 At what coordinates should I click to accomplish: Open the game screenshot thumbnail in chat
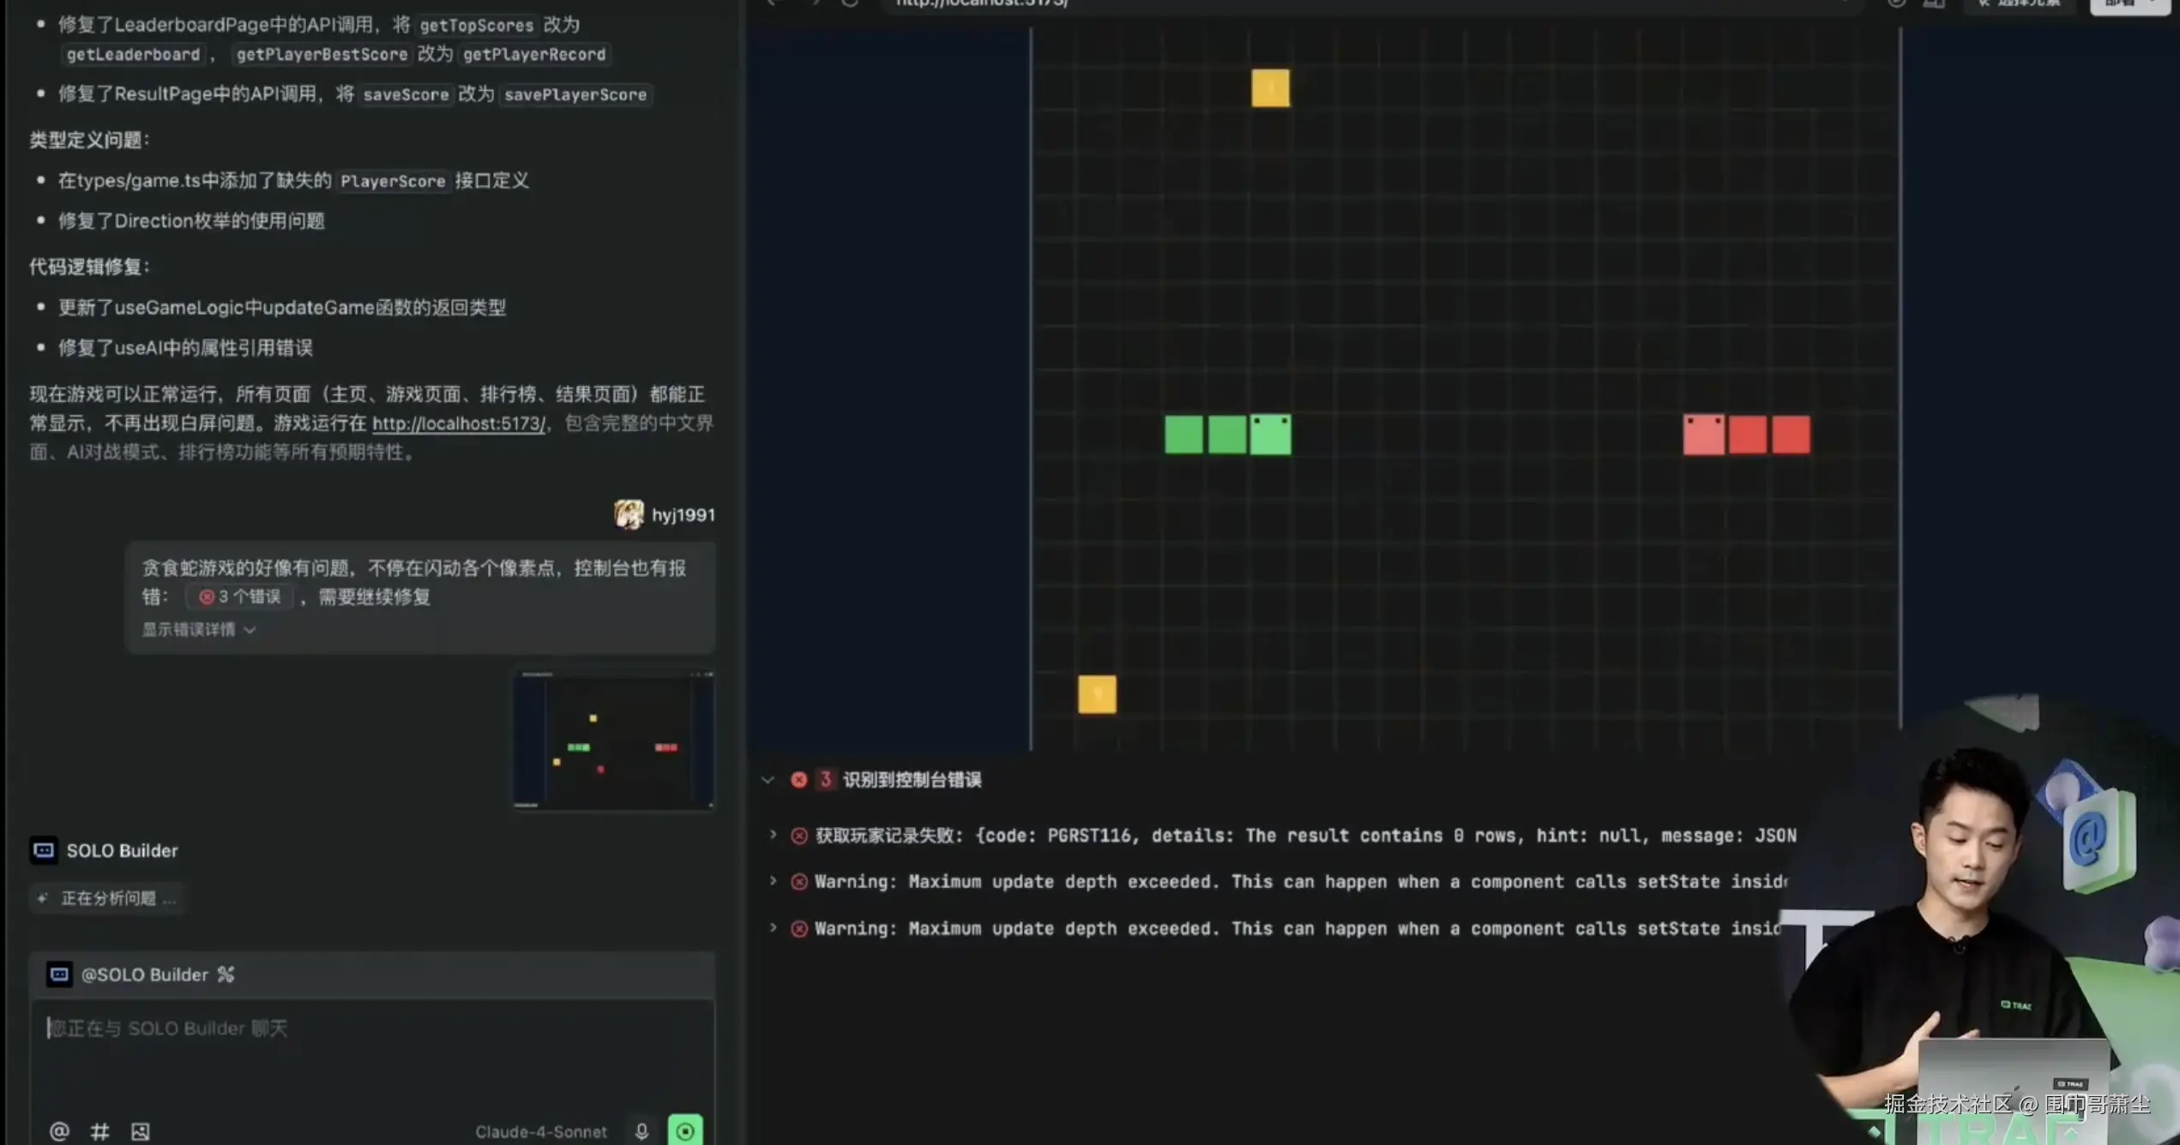tap(613, 740)
